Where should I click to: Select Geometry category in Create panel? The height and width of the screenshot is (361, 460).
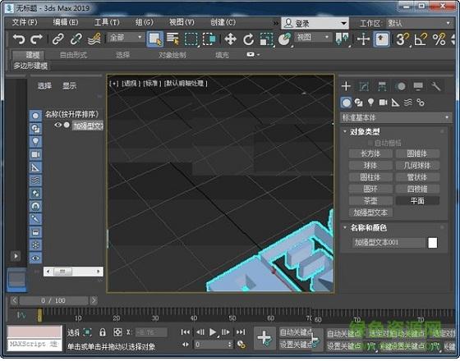click(347, 103)
